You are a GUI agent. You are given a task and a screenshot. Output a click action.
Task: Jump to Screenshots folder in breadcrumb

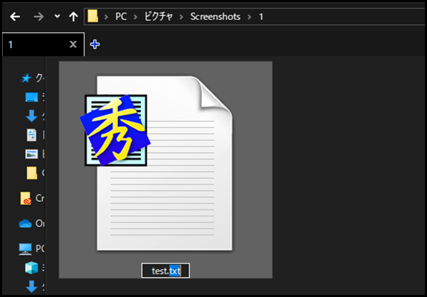pyautogui.click(x=215, y=16)
